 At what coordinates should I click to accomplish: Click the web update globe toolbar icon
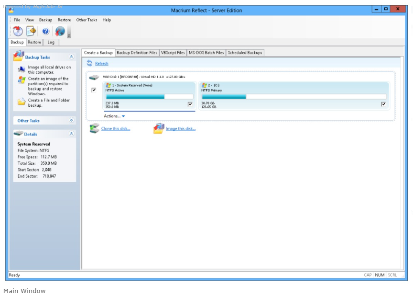pyautogui.click(x=59, y=31)
